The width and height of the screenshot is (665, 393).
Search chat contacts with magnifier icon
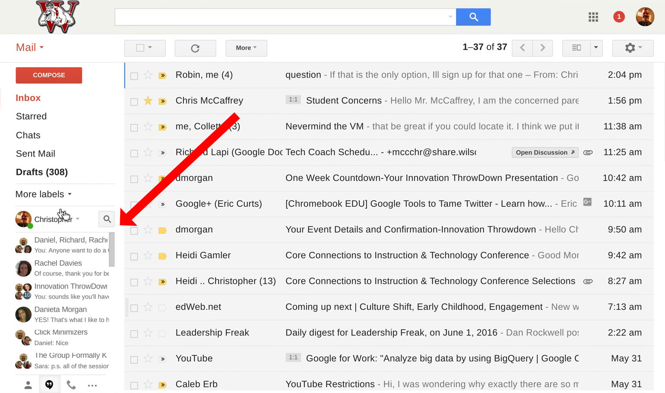pyautogui.click(x=107, y=219)
